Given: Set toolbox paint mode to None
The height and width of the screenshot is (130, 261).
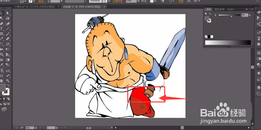Looking at the screenshot, I should pyautogui.click(x=9, y=99).
